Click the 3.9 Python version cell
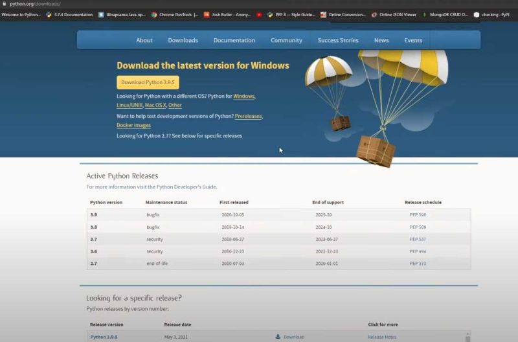Viewport: 518px width, 342px height. (x=93, y=215)
